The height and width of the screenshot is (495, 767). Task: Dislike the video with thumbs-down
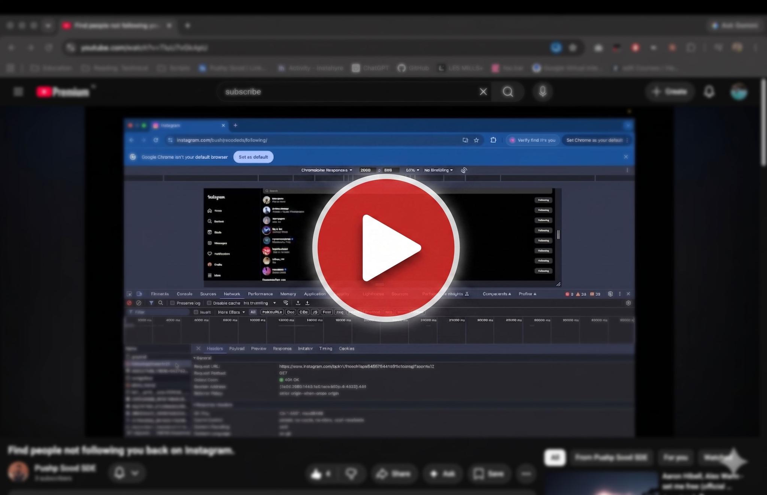[351, 474]
